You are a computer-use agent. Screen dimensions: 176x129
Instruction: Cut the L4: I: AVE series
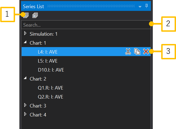pyautogui.click(x=128, y=52)
